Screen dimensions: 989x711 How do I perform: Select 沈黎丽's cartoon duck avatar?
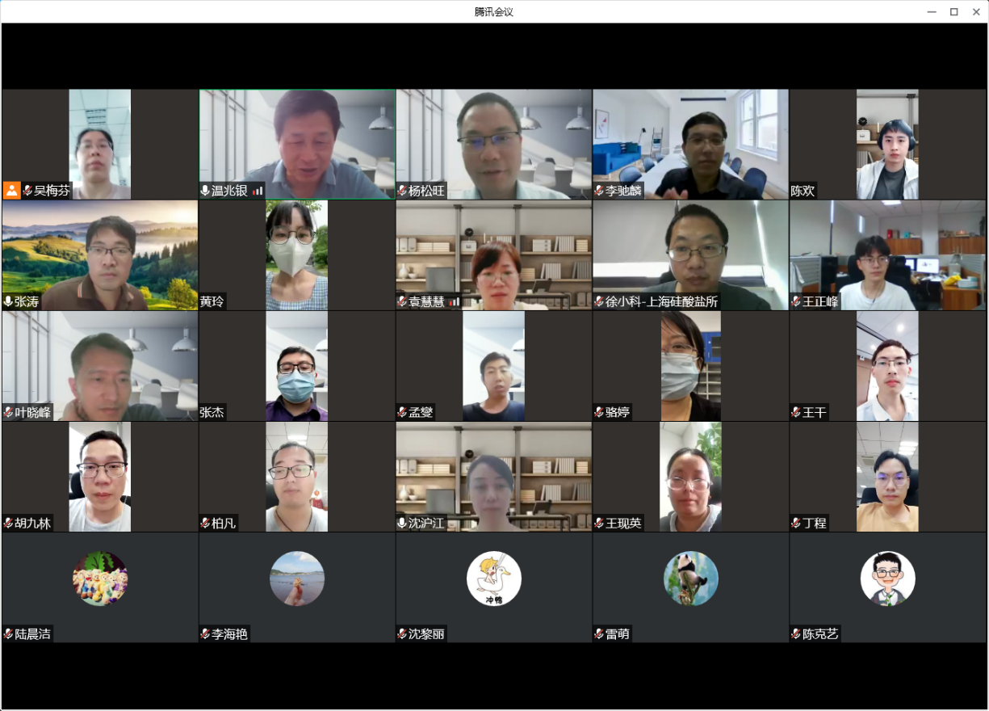coord(494,578)
